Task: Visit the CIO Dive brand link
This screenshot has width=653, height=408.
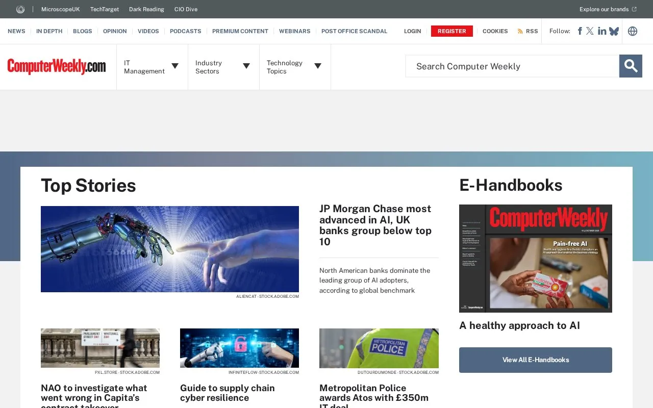Action: pos(186,9)
